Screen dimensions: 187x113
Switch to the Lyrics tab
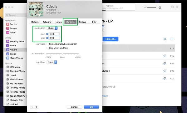[x=59, y=22]
